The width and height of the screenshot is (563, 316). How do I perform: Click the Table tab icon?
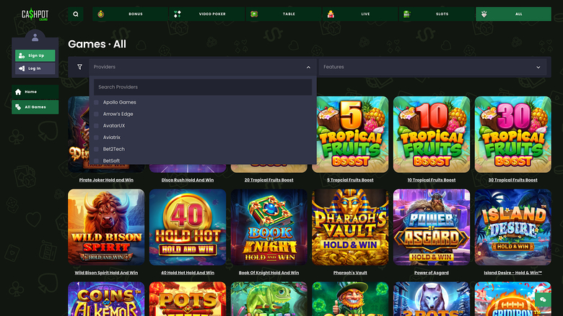(254, 14)
